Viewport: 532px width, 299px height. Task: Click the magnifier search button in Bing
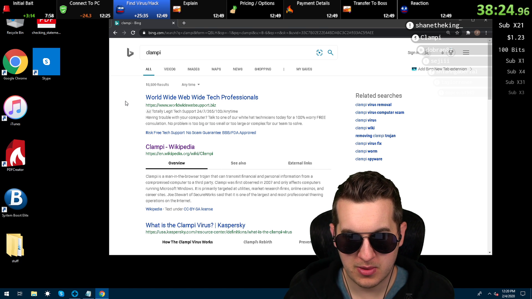coord(331,52)
